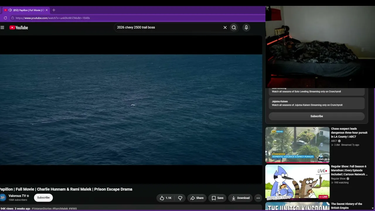Open a new browser tab
Viewport: 375px width, 211px height.
tap(54, 10)
